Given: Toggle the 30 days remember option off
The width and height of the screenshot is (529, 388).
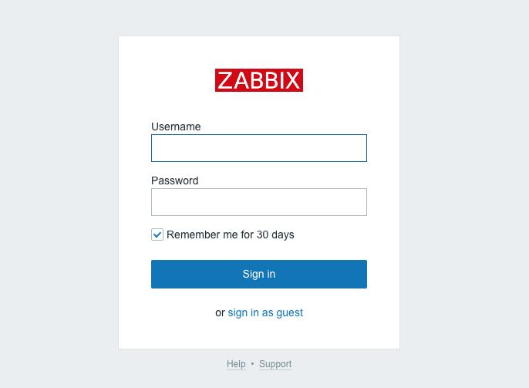Looking at the screenshot, I should click(x=157, y=234).
